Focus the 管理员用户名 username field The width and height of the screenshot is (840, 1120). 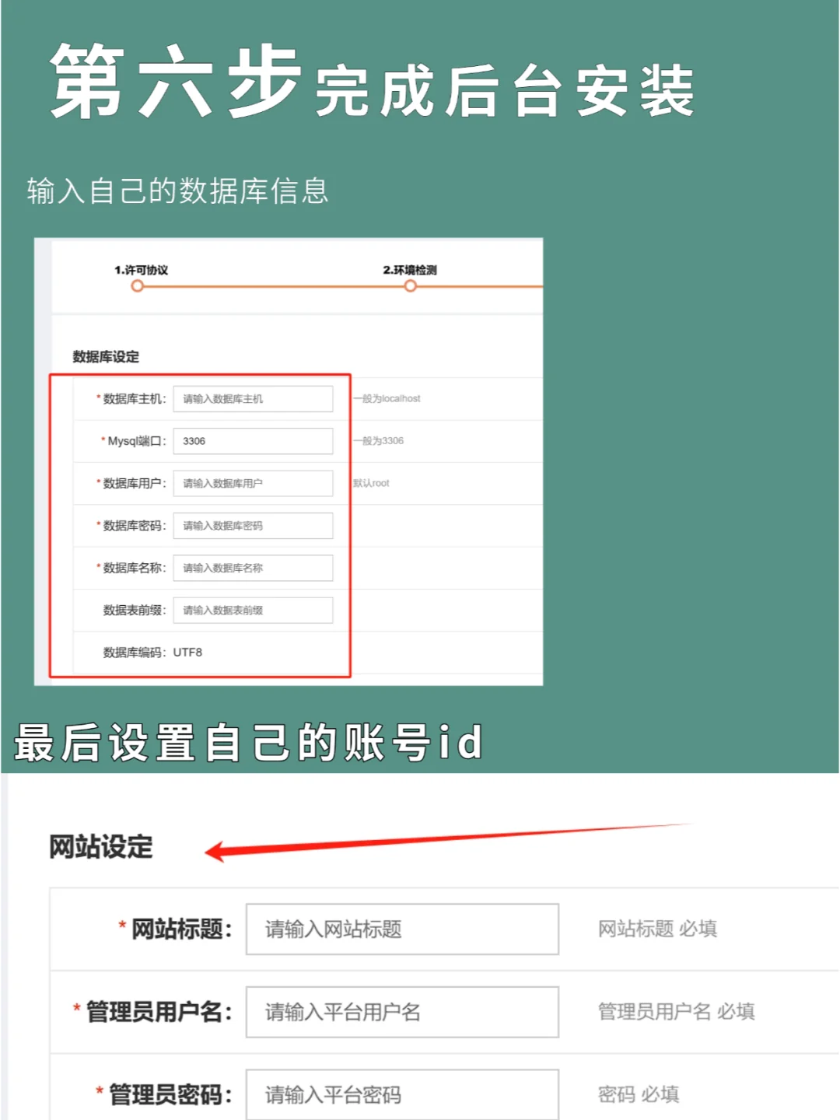(402, 1012)
